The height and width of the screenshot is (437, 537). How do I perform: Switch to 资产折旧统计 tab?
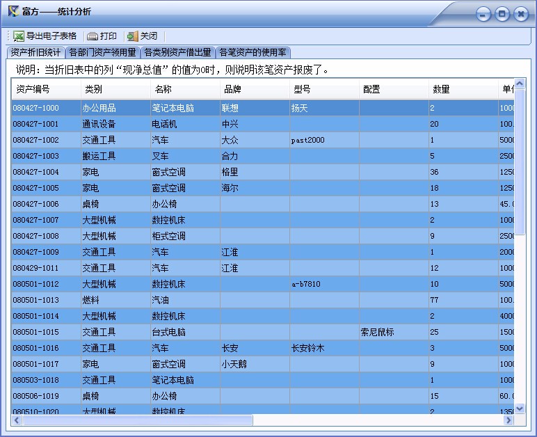tap(35, 52)
